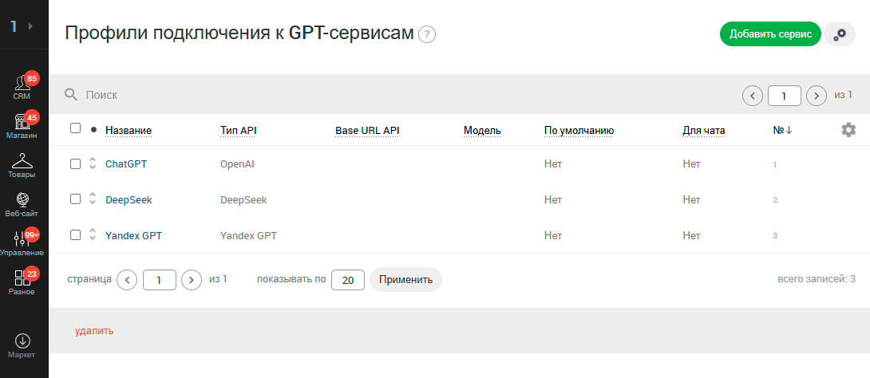Click the help question mark icon
This screenshot has height=378, width=870.
(427, 35)
